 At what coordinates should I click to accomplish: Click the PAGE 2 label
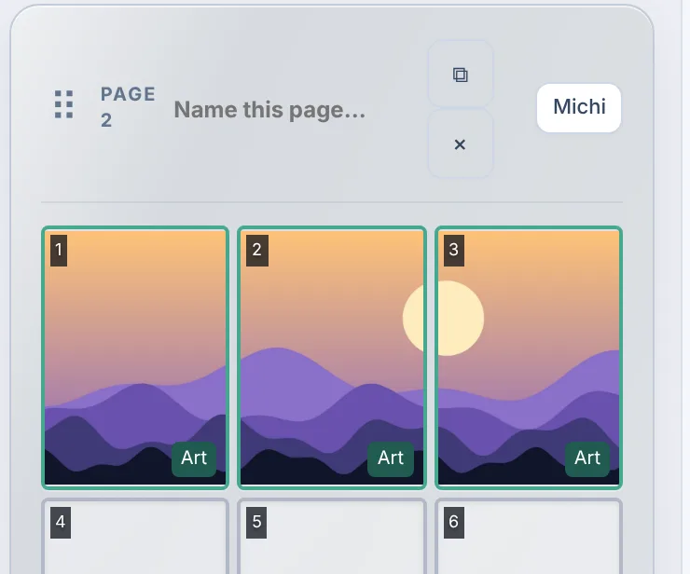[128, 107]
